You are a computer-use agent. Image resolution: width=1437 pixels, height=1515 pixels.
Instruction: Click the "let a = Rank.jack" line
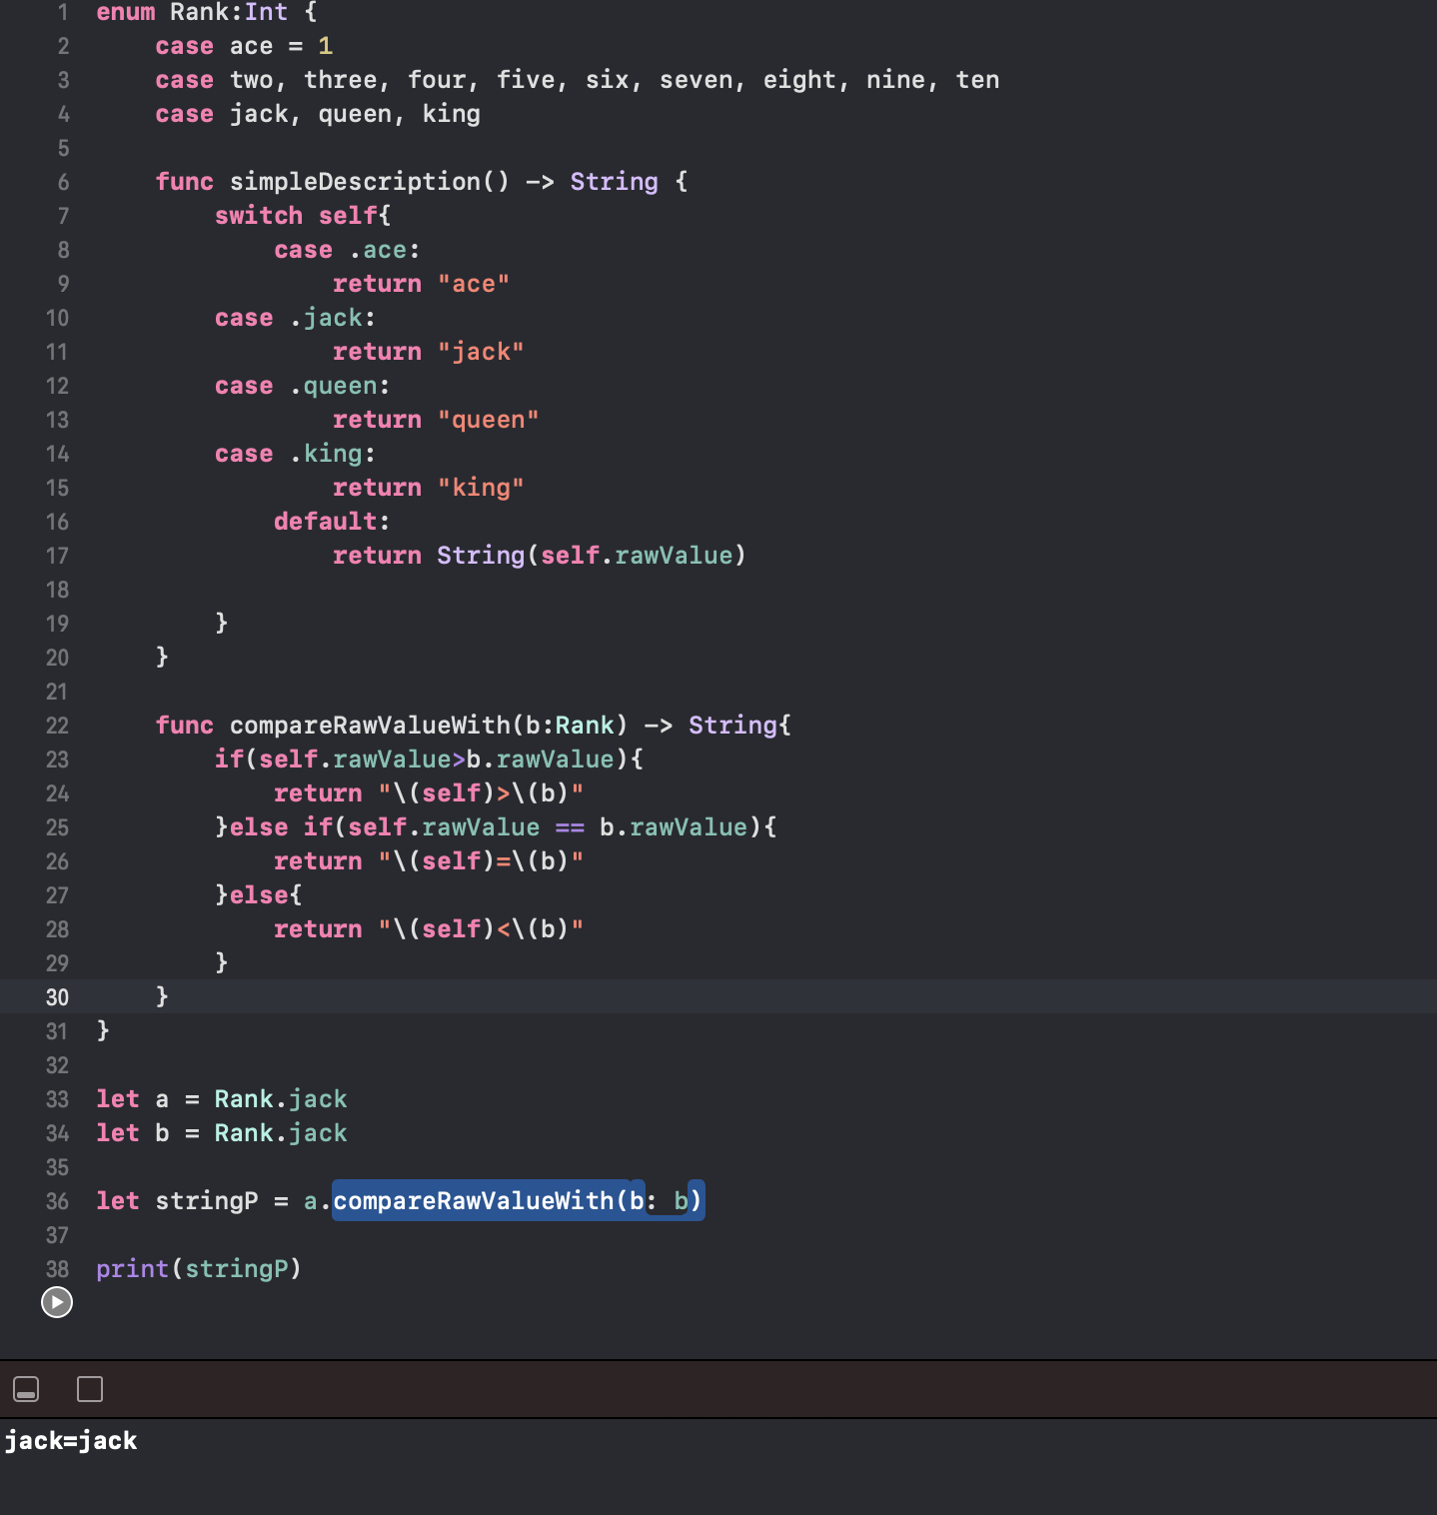(x=222, y=1099)
